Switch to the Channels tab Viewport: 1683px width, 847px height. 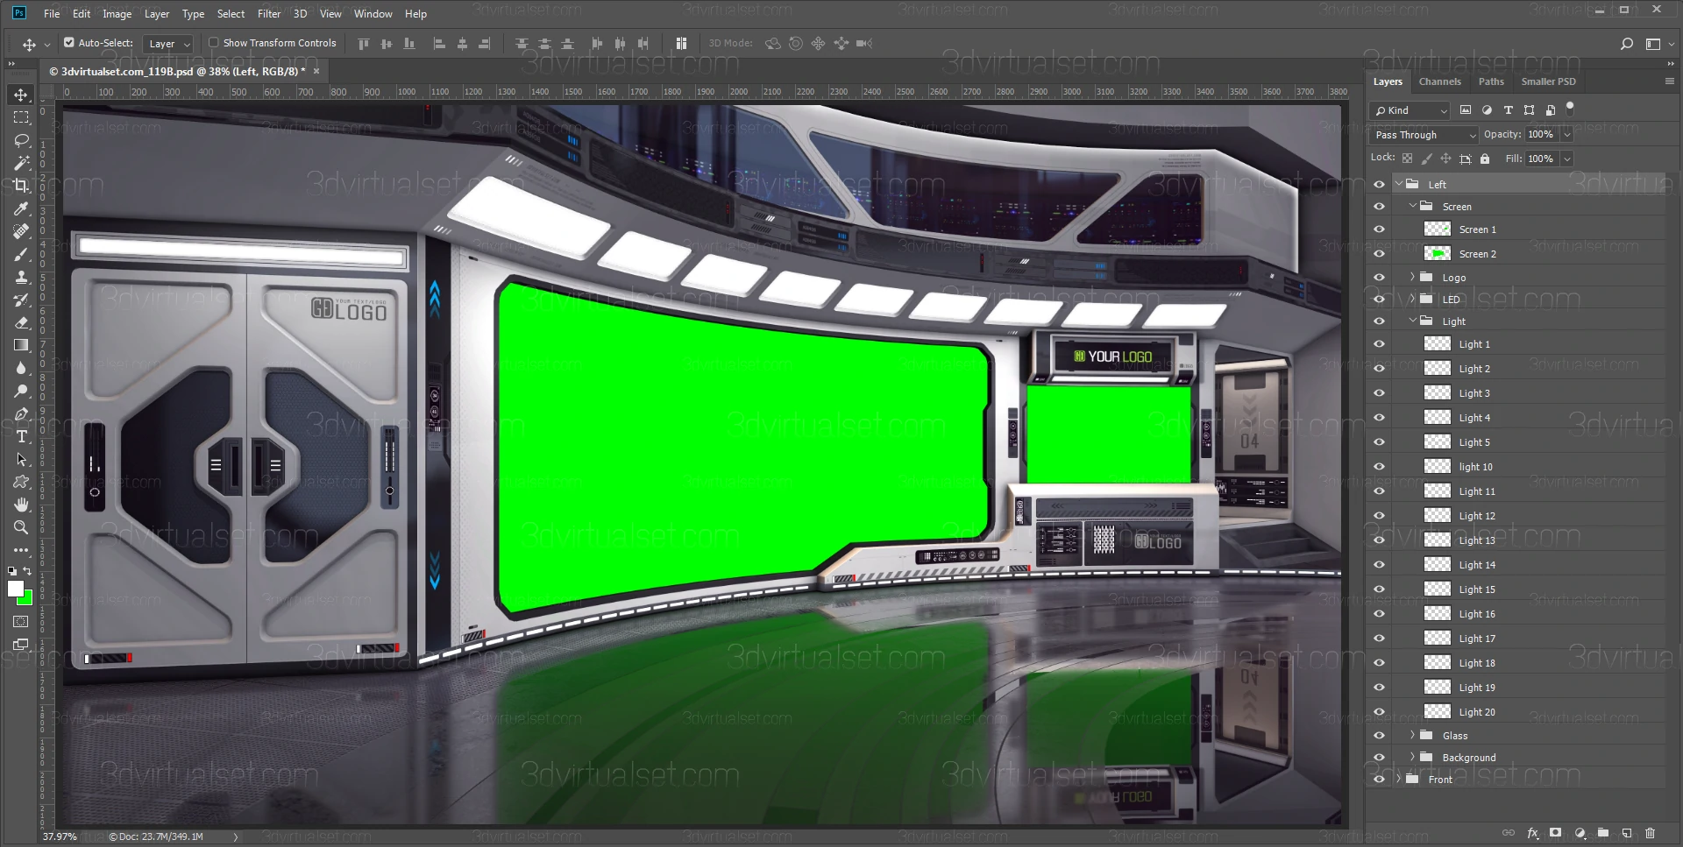[x=1439, y=81]
